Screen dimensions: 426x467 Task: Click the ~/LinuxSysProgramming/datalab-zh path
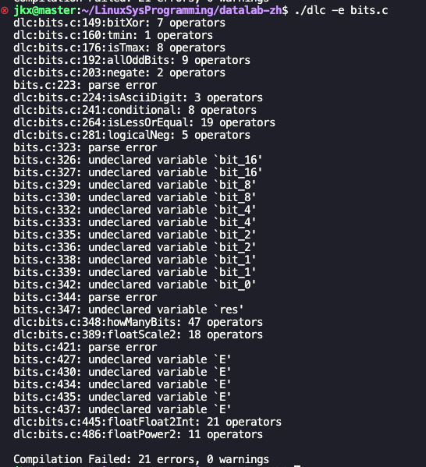(x=181, y=10)
